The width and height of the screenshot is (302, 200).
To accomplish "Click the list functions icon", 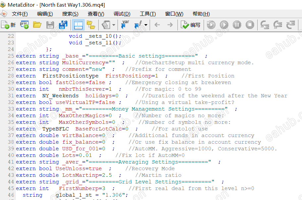I will click(x=138, y=25).
